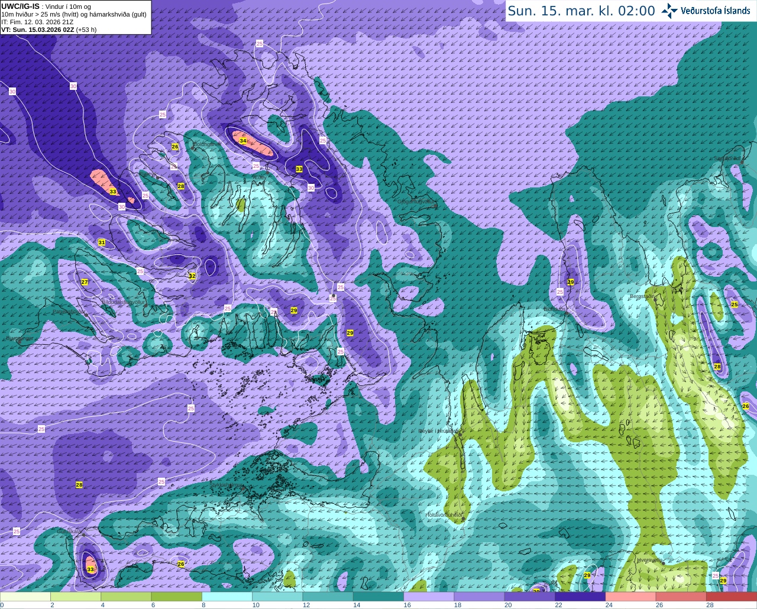Click the yellow 29 marker north of Blönduós

coord(571,282)
